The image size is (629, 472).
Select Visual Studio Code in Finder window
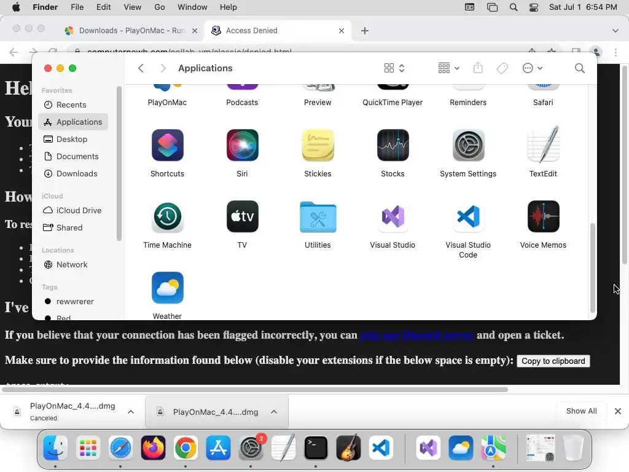tap(468, 216)
